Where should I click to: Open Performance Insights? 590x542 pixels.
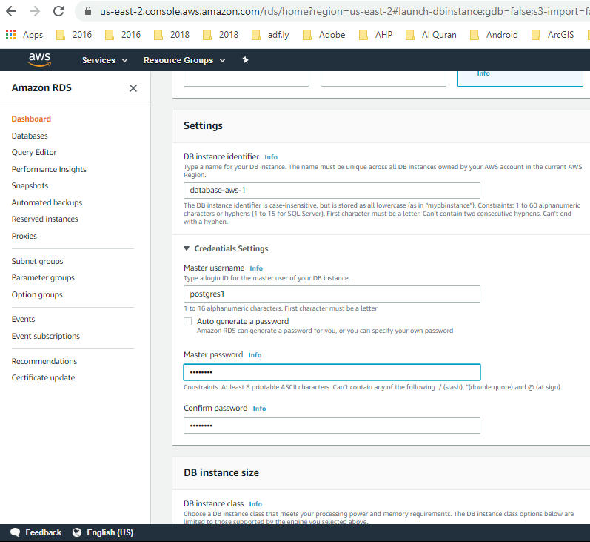(49, 169)
